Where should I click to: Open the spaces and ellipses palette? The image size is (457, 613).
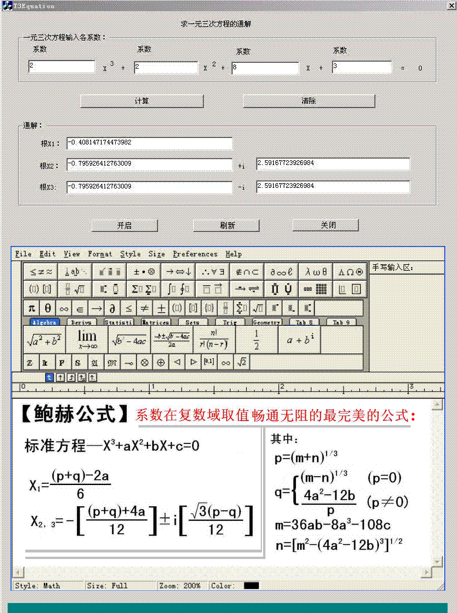tap(75, 272)
